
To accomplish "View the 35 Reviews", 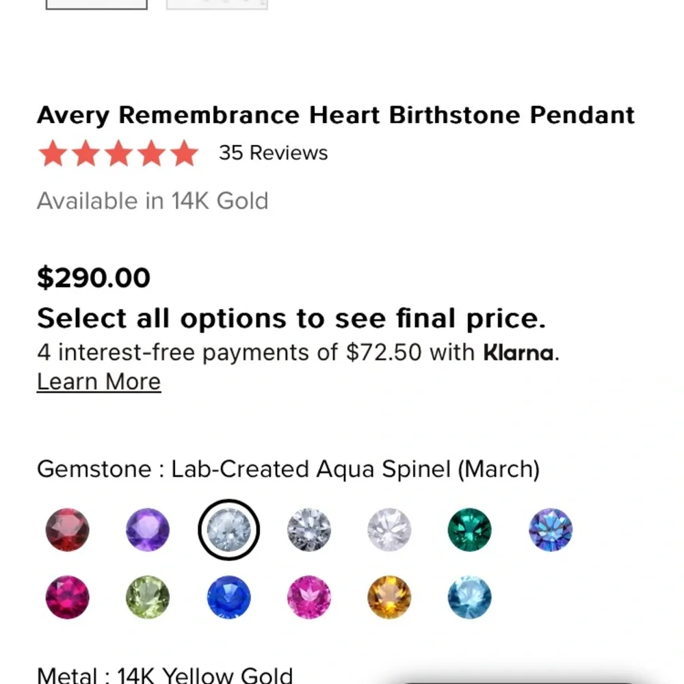I will coord(272,153).
